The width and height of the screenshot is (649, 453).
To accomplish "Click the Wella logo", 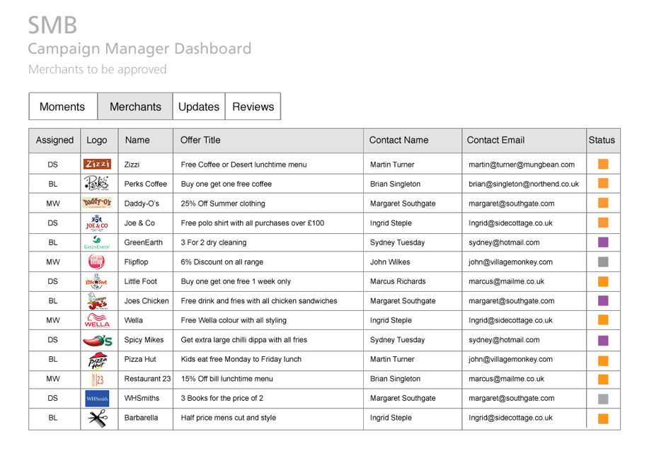I will [97, 320].
